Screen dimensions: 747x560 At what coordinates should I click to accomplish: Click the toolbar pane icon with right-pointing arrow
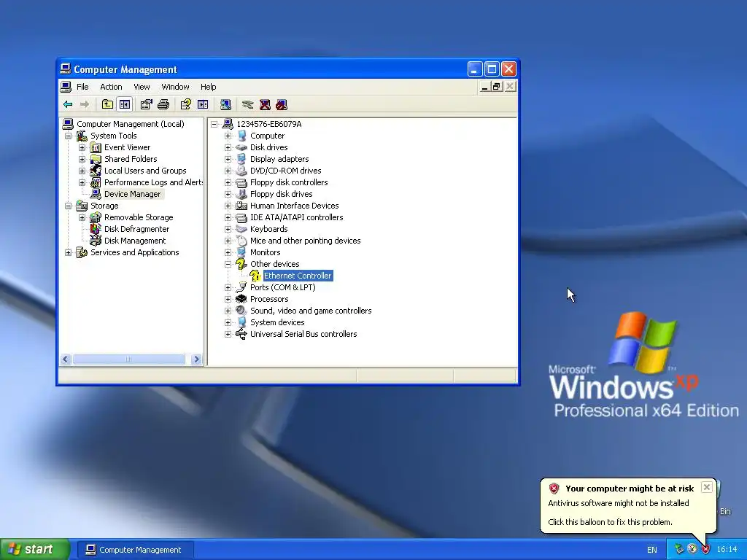pos(203,104)
